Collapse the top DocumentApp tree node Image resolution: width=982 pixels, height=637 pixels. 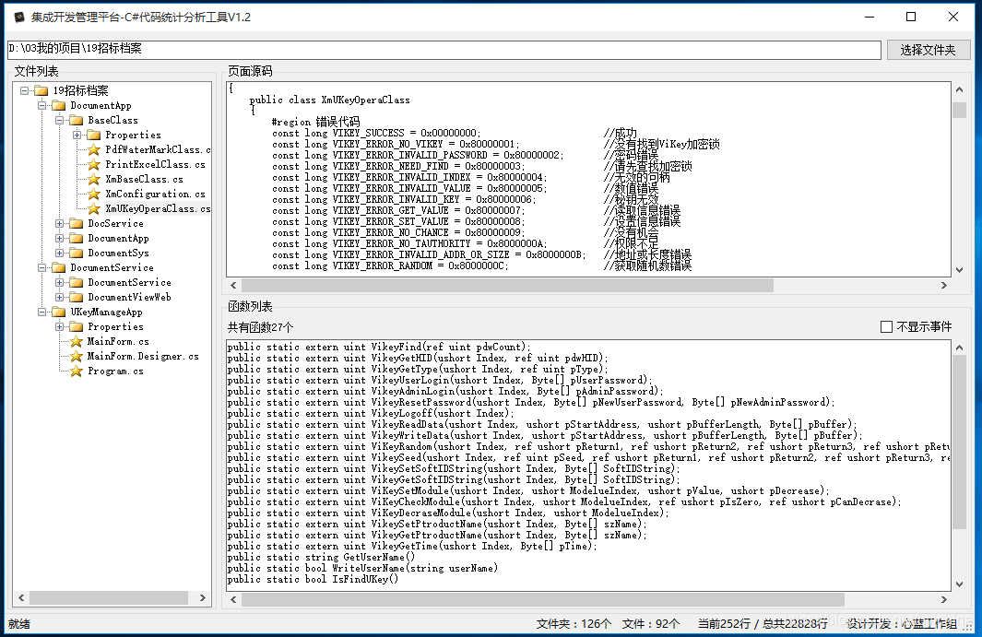coord(42,105)
